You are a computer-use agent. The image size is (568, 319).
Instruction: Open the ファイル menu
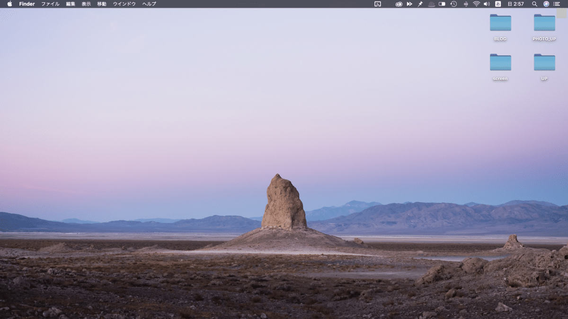pyautogui.click(x=50, y=4)
